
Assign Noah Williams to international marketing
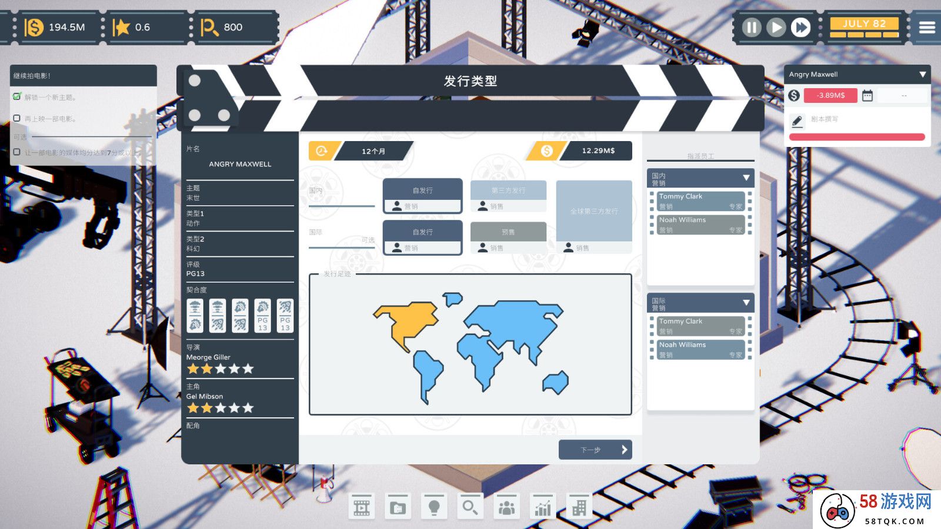700,350
